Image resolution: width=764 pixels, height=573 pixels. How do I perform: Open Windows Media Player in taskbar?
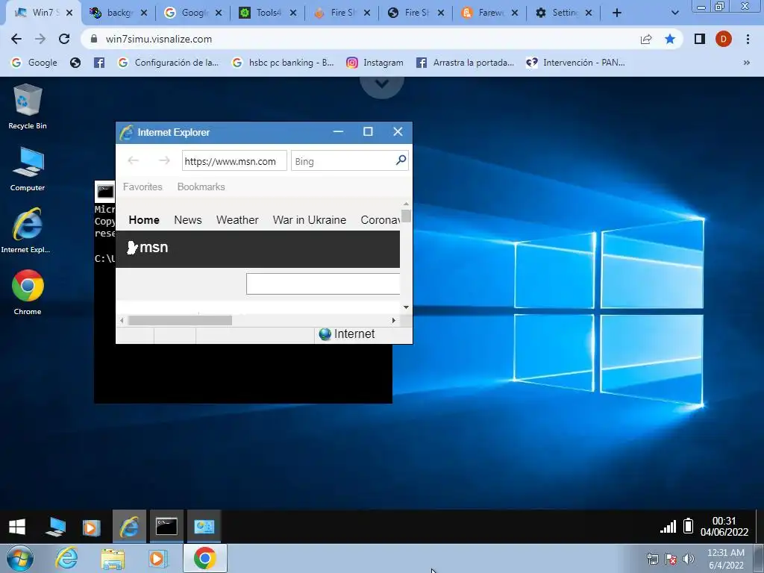click(157, 559)
